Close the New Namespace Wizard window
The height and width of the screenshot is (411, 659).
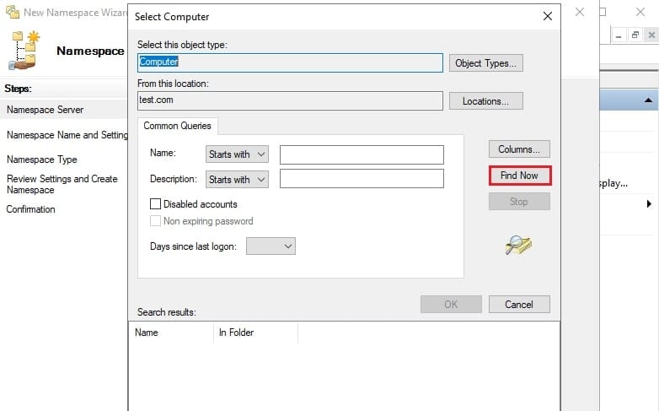coord(580,12)
